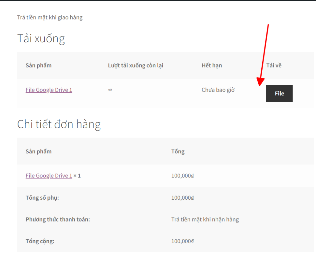Click the infinity symbol for remaining downloads
The image size is (316, 257).
pos(110,90)
